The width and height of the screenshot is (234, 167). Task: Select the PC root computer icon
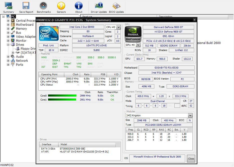pyautogui.click(x=8, y=16)
